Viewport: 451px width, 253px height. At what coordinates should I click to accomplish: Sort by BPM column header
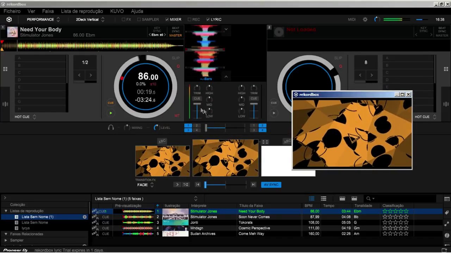tap(308, 206)
